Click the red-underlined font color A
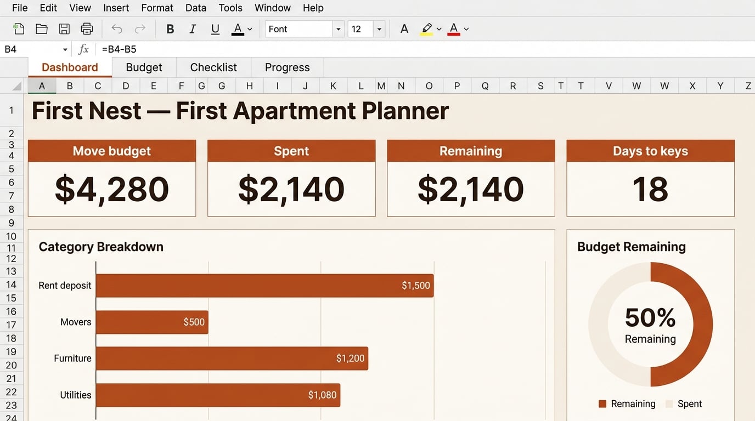755x421 pixels. coord(454,29)
